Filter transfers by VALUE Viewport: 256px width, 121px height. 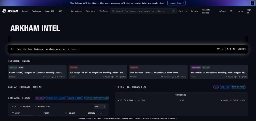[221, 100]
